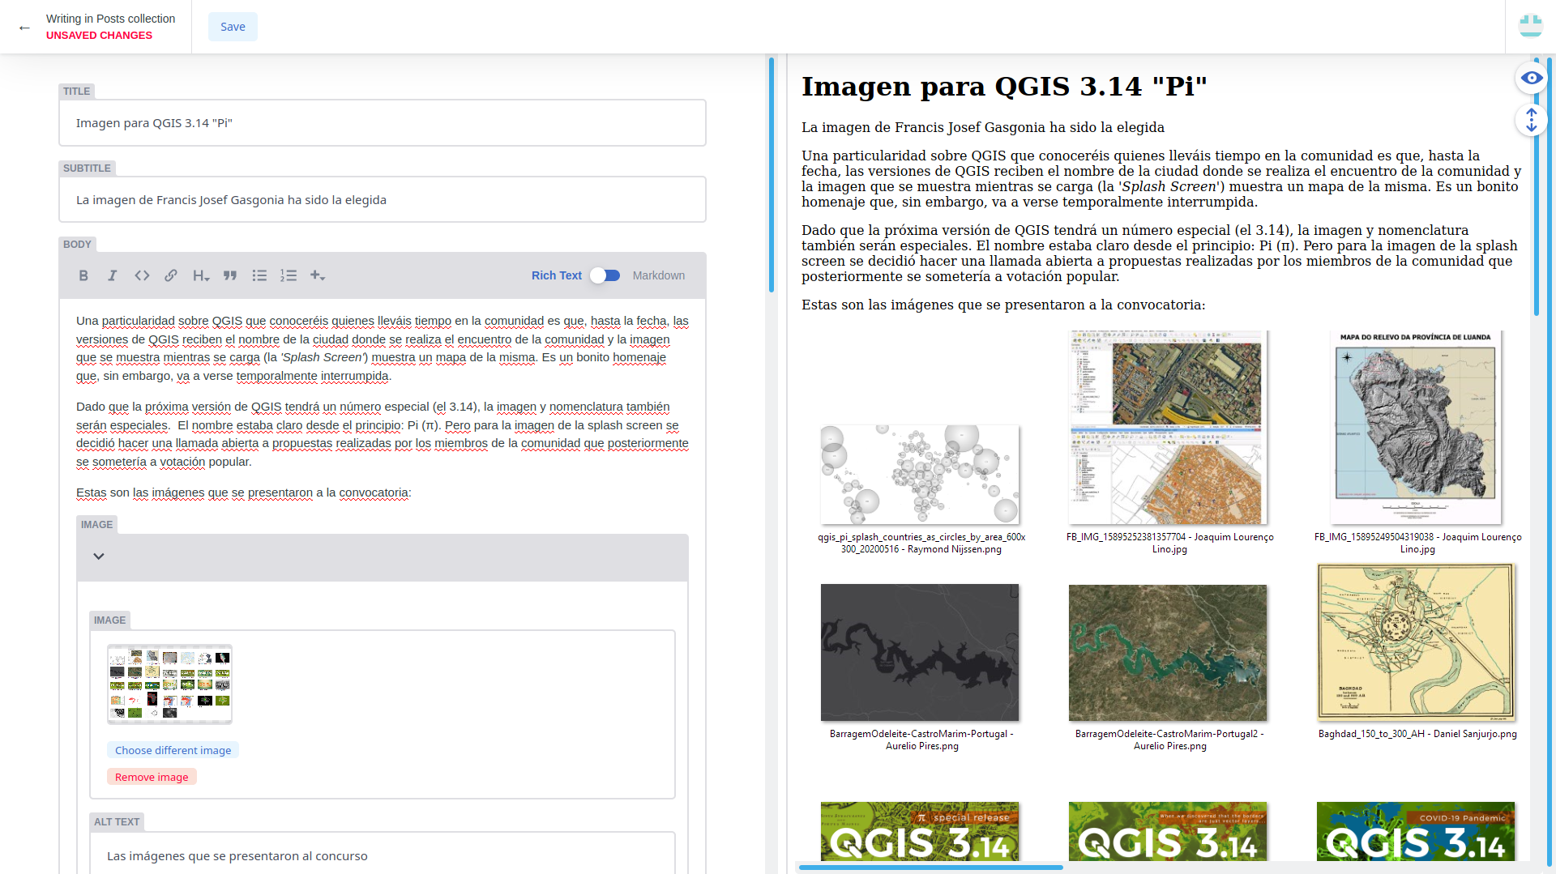
Task: Go back using the left arrow
Action: (24, 28)
